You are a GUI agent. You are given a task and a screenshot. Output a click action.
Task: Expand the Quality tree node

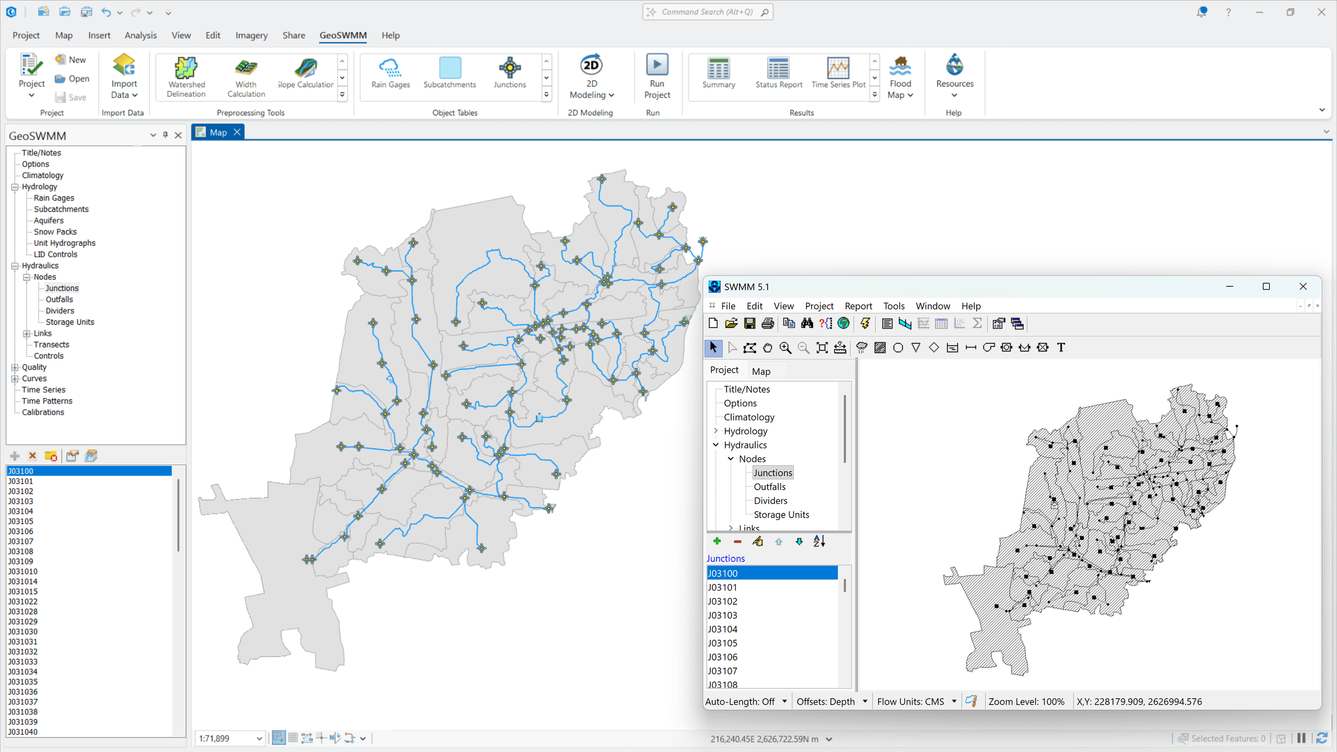tap(15, 367)
